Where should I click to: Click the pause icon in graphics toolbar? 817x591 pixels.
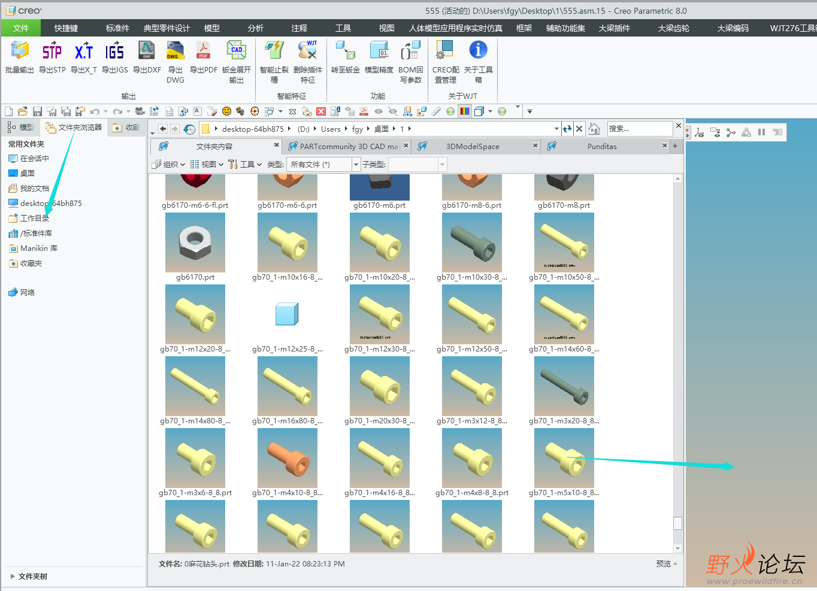coord(761,132)
